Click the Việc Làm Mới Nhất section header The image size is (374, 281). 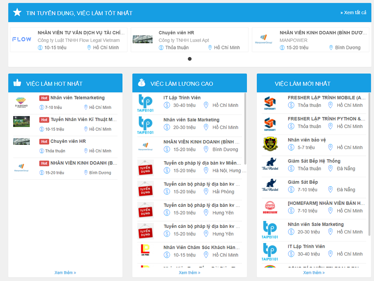pyautogui.click(x=303, y=83)
